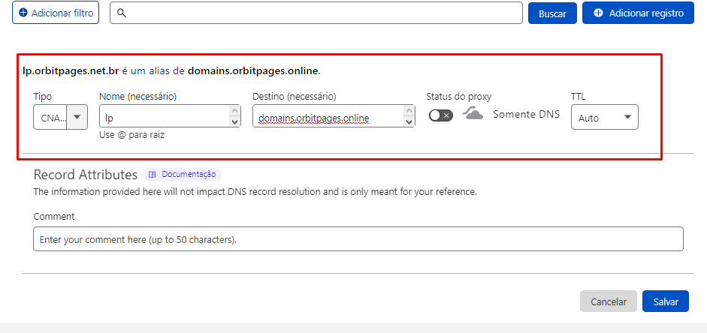This screenshot has height=333, width=707.
Task: Click the down arrow in the Nome field
Action: click(234, 121)
